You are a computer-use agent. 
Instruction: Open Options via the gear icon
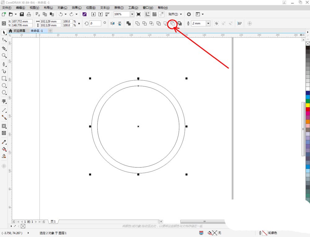pos(189,14)
